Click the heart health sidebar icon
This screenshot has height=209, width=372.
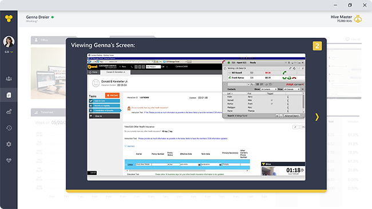tap(9, 160)
